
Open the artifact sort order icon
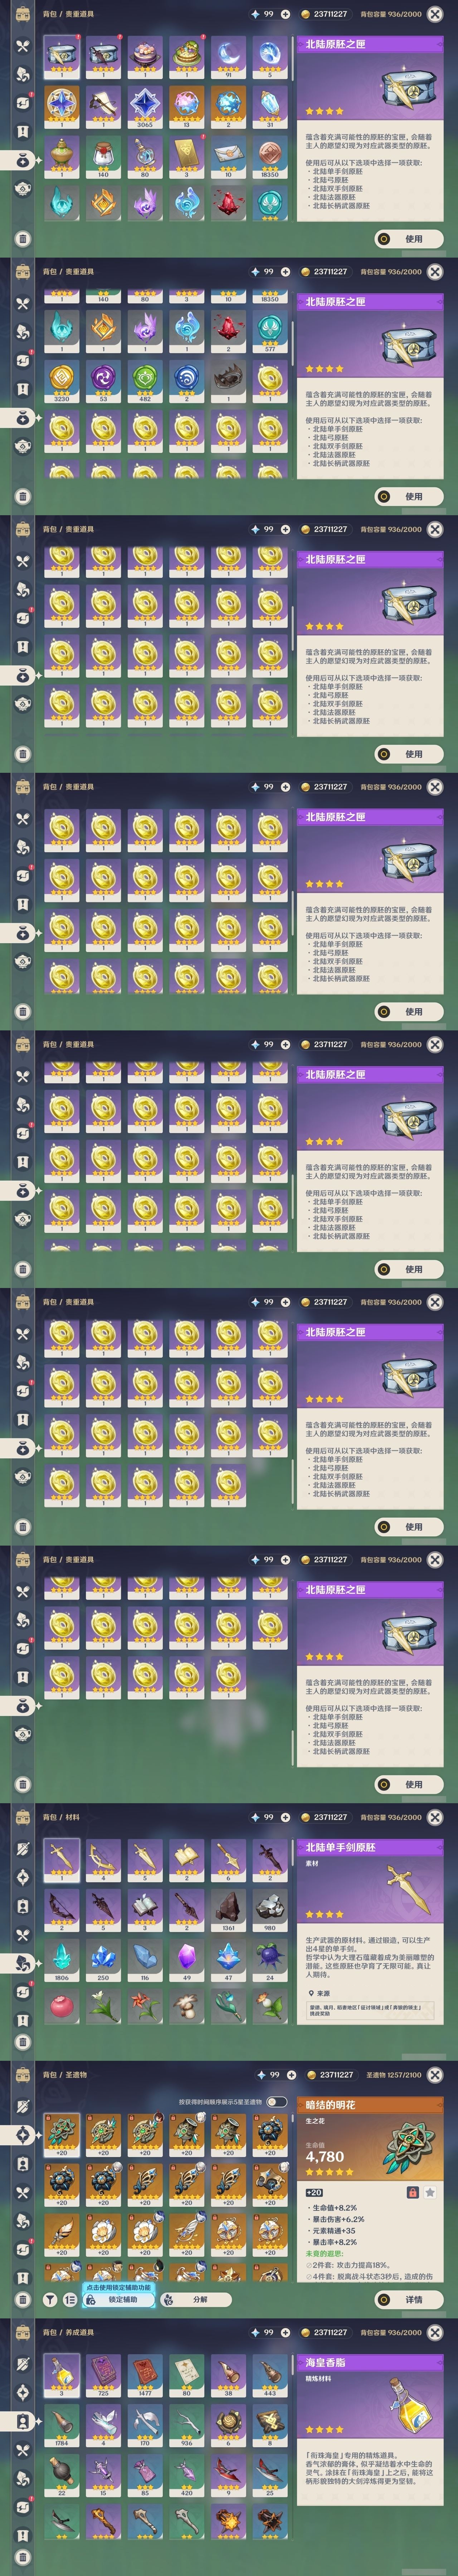69,2299
